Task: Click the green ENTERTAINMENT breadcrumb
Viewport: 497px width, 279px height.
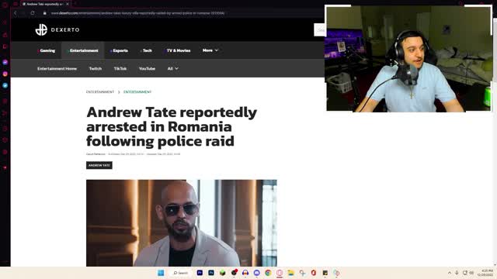Action: point(137,91)
